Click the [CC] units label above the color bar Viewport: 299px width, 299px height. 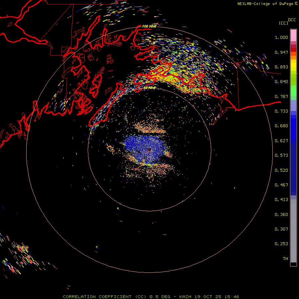(x=283, y=23)
